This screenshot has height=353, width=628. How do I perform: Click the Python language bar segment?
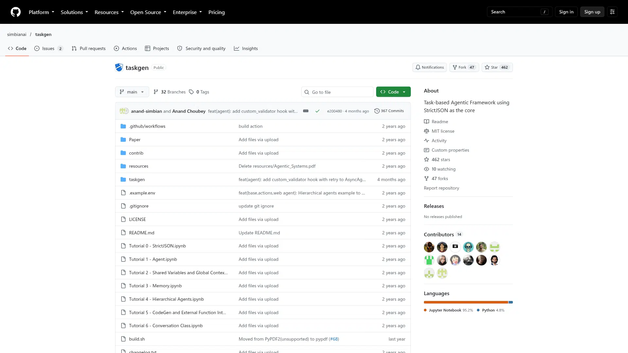coord(511,302)
